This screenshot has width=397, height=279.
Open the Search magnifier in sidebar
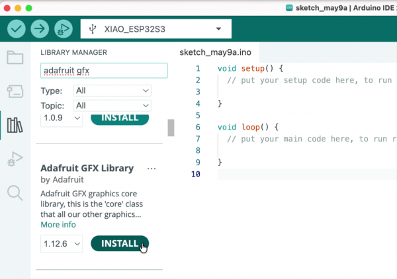click(x=15, y=193)
